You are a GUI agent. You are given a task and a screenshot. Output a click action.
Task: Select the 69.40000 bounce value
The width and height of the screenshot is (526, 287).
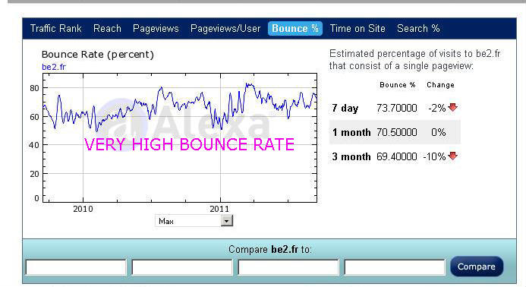(x=396, y=156)
